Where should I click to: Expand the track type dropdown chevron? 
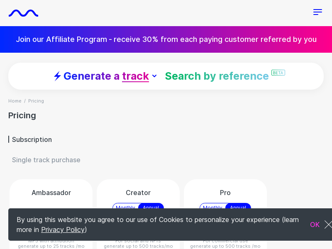tap(154, 76)
